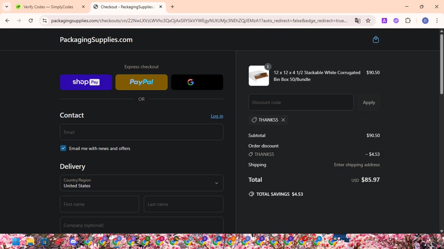Reload the checkout page

[31, 21]
